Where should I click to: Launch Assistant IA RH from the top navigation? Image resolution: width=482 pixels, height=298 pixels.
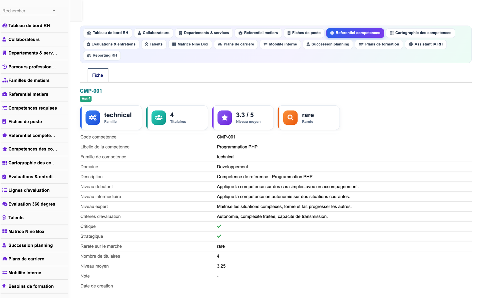point(426,44)
